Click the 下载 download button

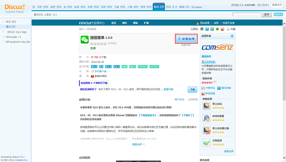[193, 89]
